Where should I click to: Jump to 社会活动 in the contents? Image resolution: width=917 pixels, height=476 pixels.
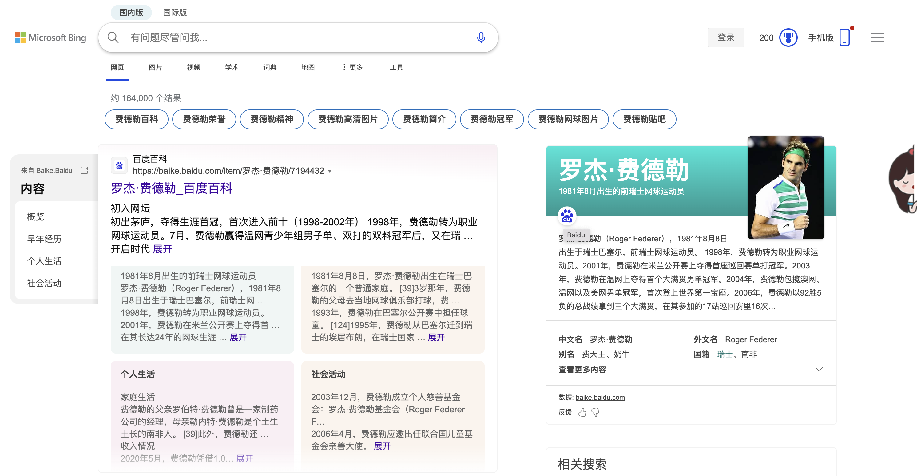(x=44, y=284)
